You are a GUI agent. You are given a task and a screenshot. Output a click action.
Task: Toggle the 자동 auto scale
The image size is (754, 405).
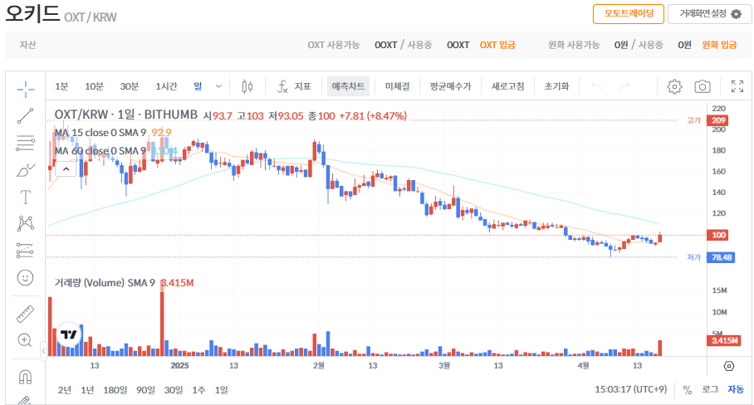click(736, 389)
